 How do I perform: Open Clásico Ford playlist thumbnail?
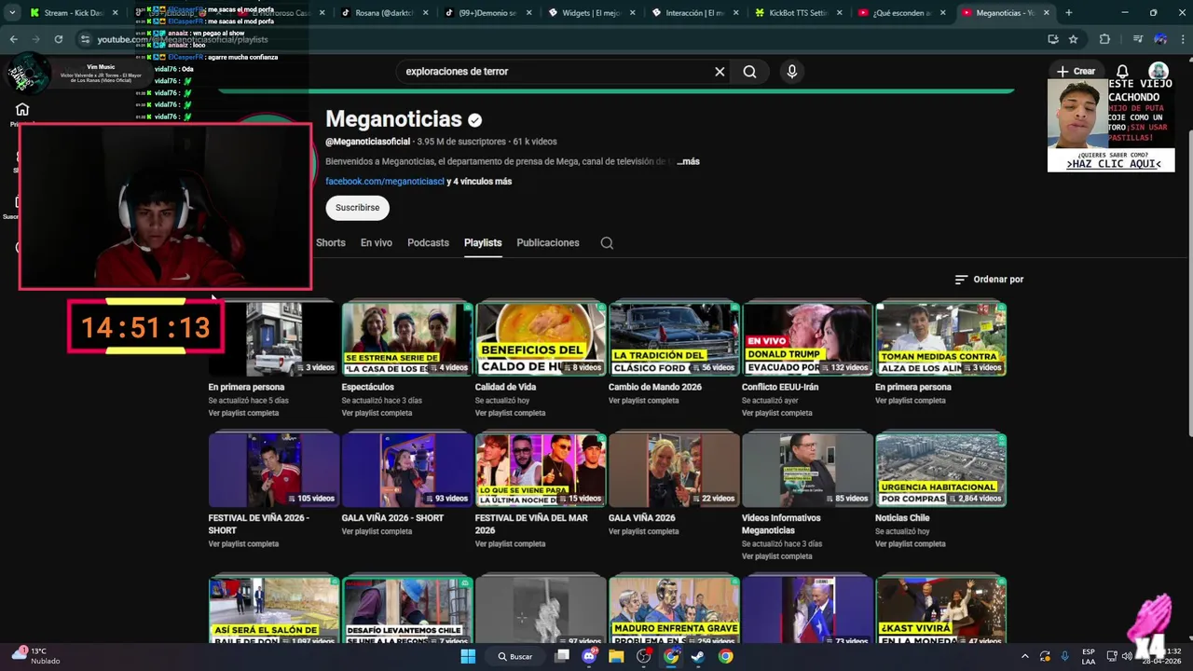[x=674, y=339]
